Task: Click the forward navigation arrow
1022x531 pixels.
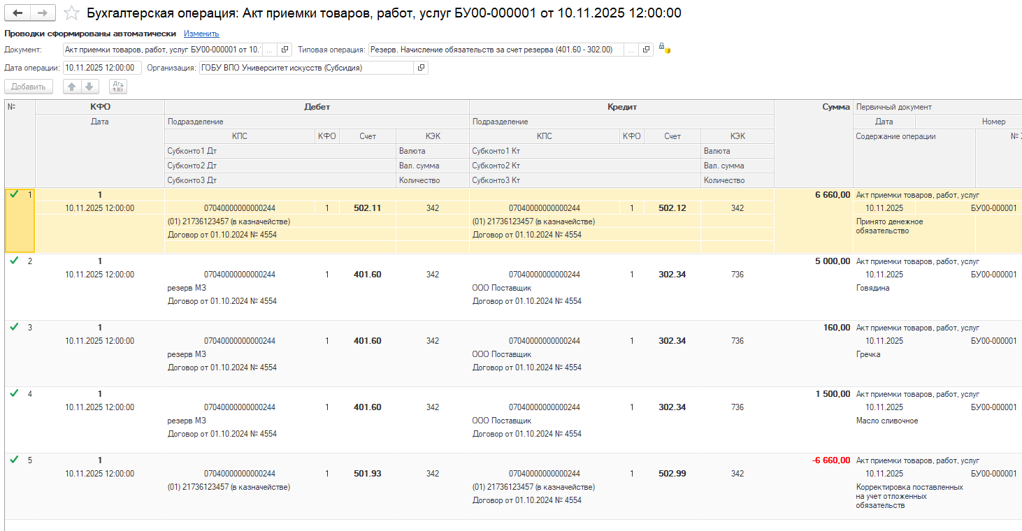Action: coord(42,13)
